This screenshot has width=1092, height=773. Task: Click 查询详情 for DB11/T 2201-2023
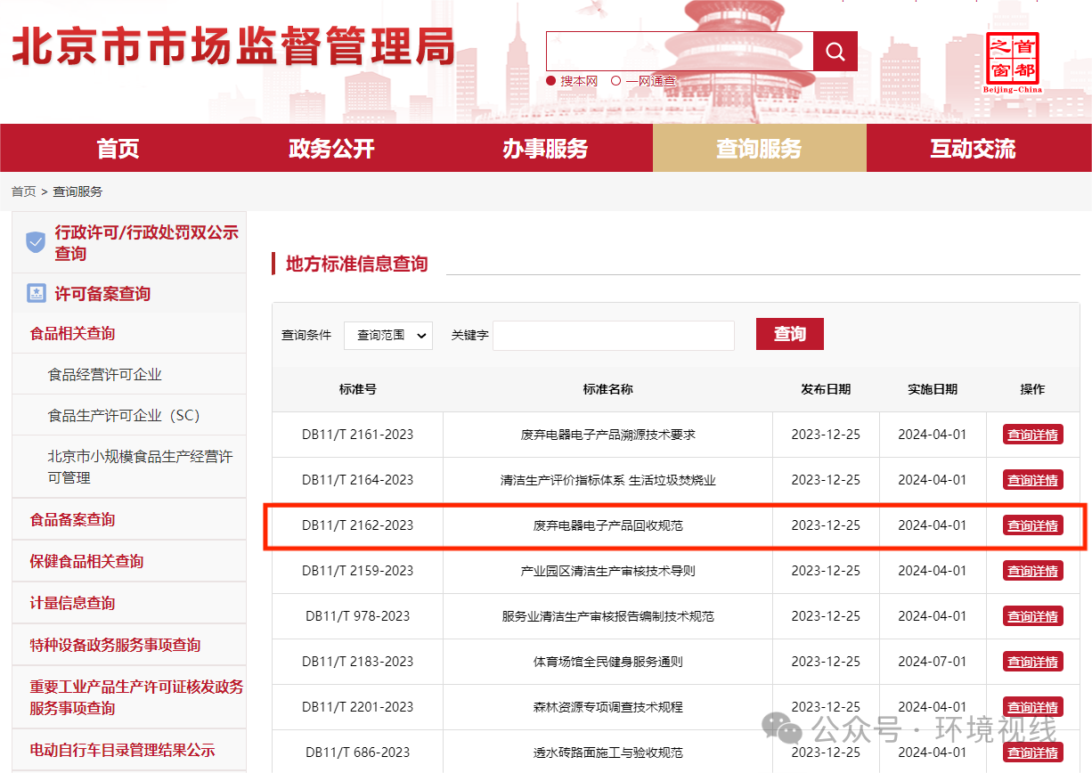1033,707
